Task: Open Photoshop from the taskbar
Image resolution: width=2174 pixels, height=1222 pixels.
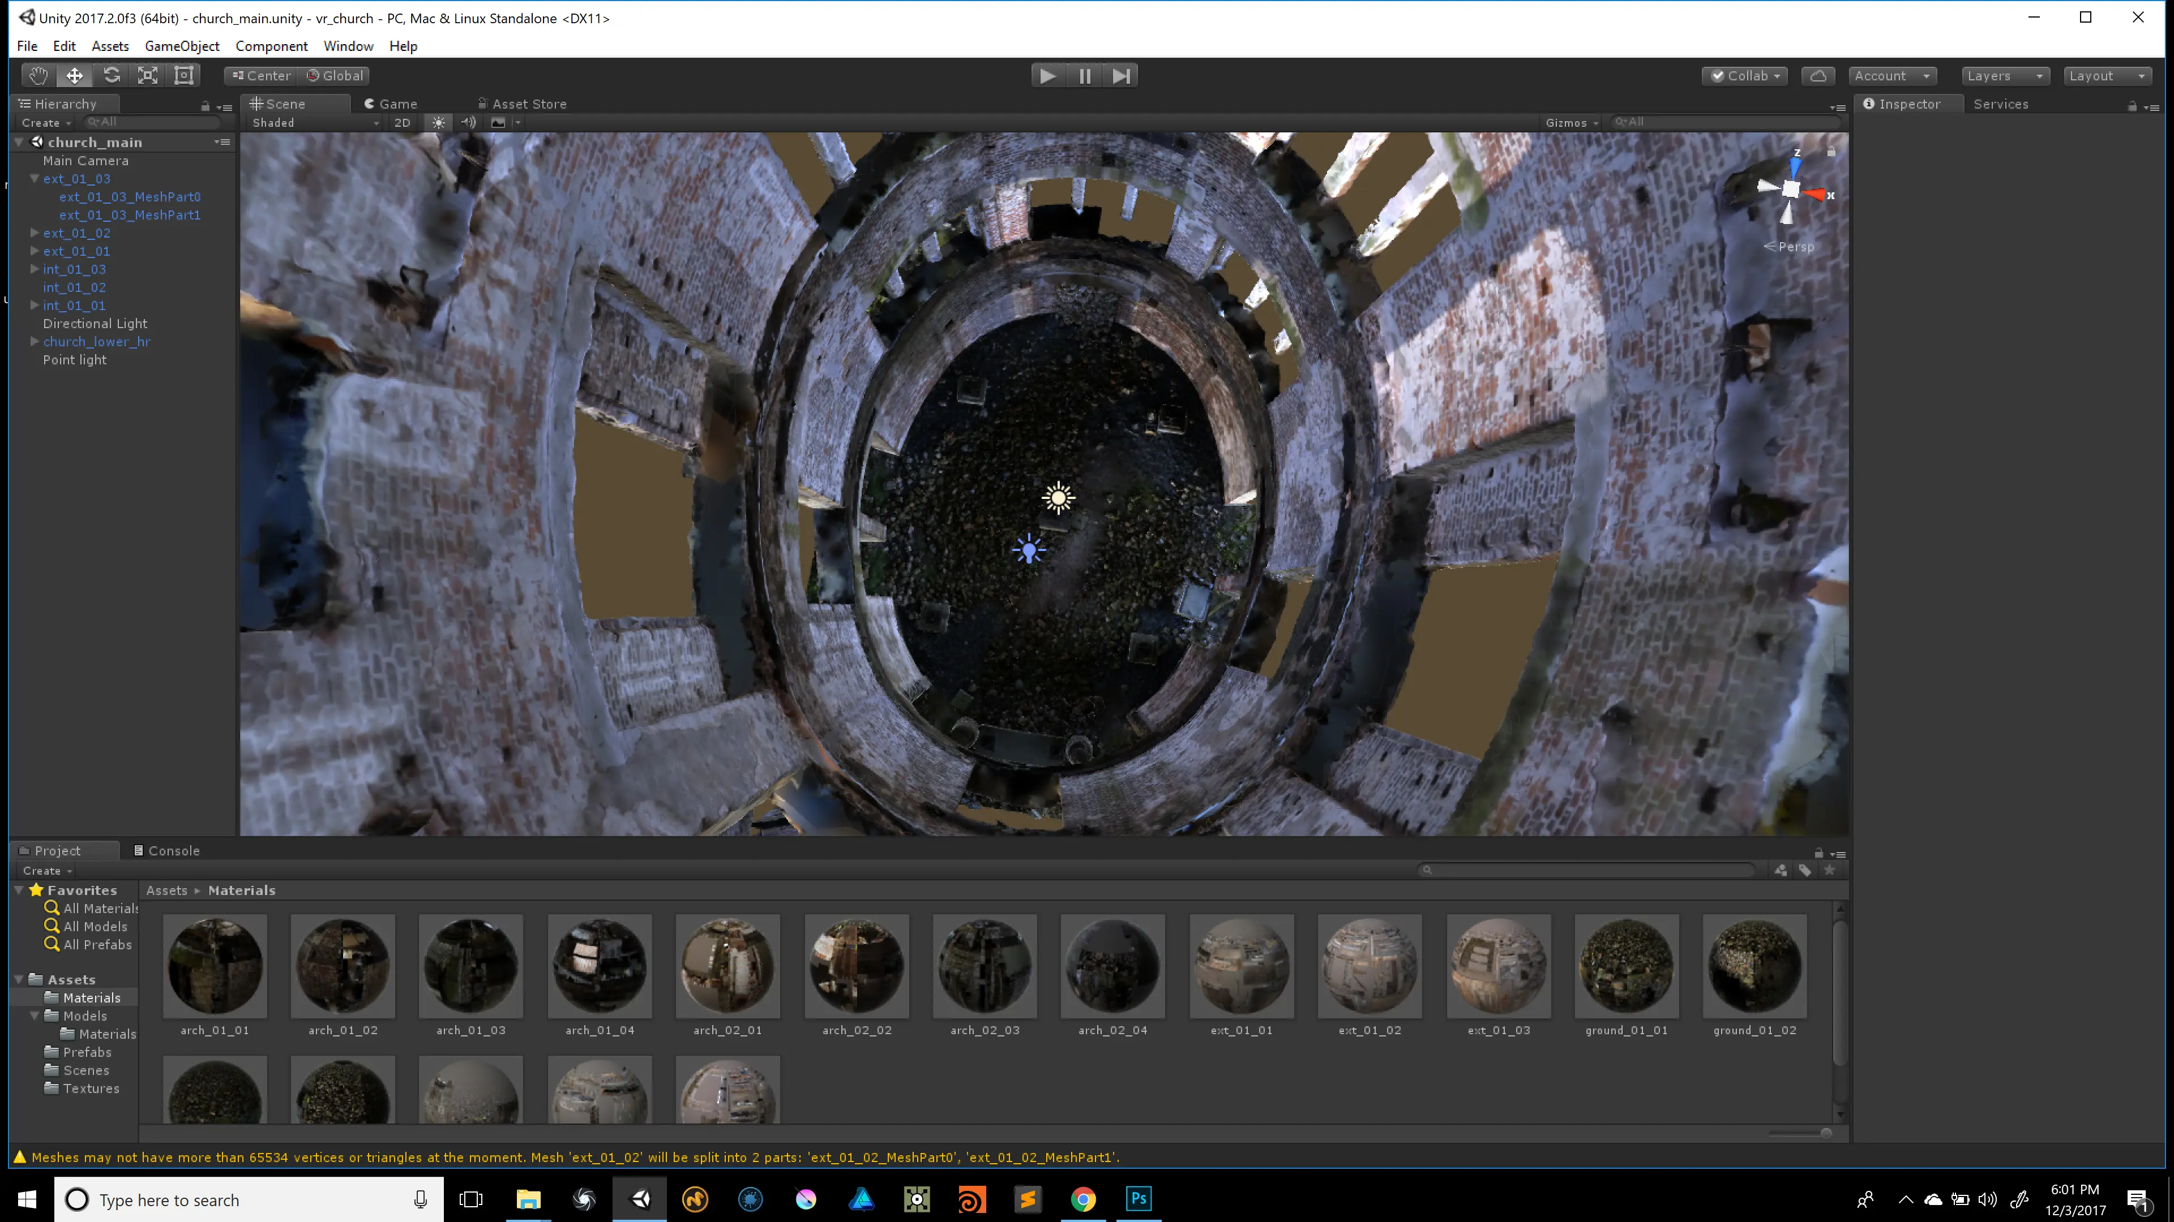Action: click(x=1139, y=1198)
